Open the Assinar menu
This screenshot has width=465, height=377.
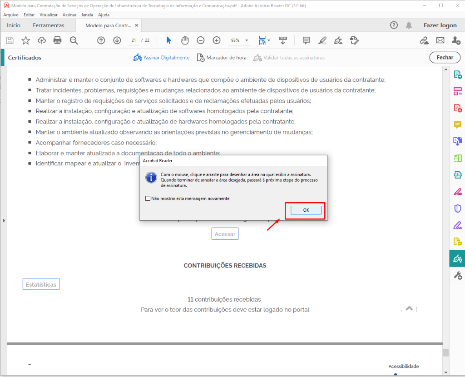coord(69,15)
